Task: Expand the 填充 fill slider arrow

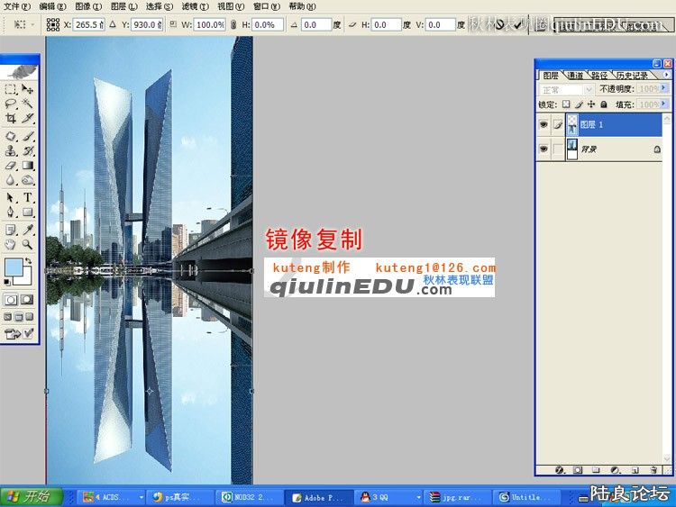Action: click(x=665, y=105)
